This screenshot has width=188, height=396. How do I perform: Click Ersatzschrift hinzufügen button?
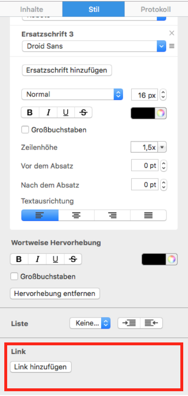67,70
